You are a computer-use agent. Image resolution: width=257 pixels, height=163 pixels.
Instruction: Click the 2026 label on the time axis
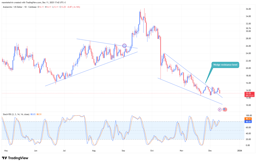(239, 150)
